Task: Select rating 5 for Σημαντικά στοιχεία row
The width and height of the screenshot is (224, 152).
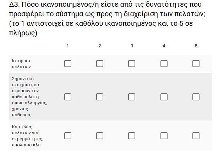Action: point(196,97)
